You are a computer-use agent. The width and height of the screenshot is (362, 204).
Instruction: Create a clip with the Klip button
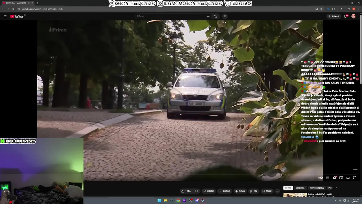pyautogui.click(x=254, y=191)
